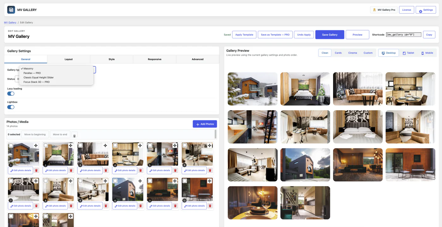Click move handle on photo 1

[36, 145]
